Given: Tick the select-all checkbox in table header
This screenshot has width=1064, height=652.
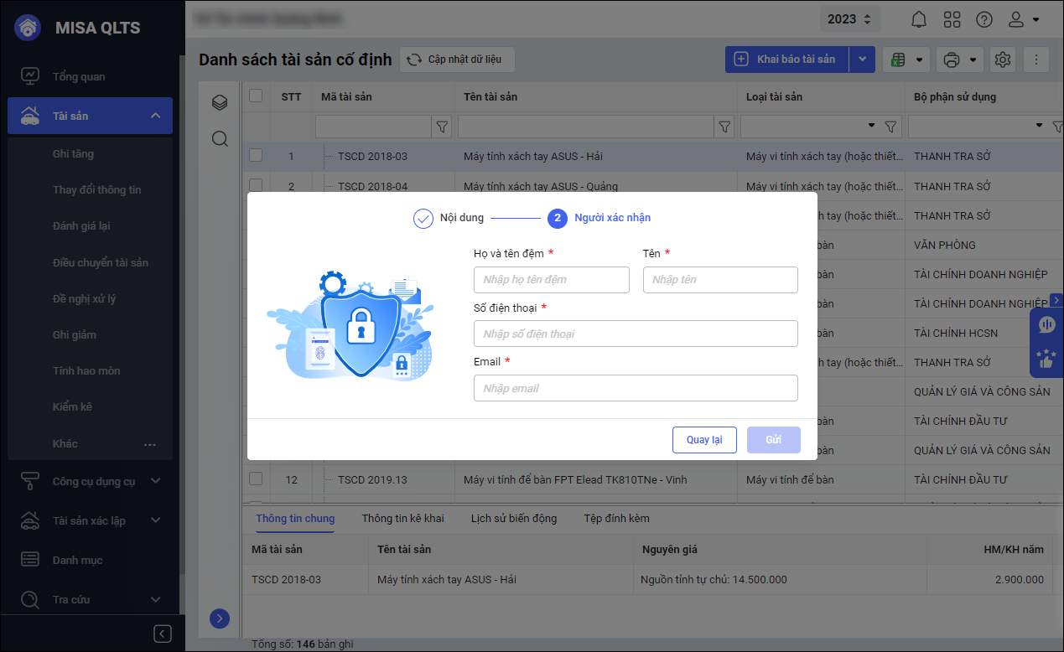Looking at the screenshot, I should click(x=257, y=96).
